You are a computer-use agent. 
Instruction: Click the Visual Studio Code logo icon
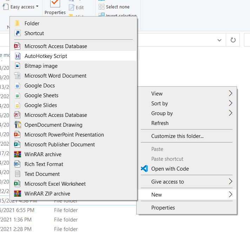144,168
